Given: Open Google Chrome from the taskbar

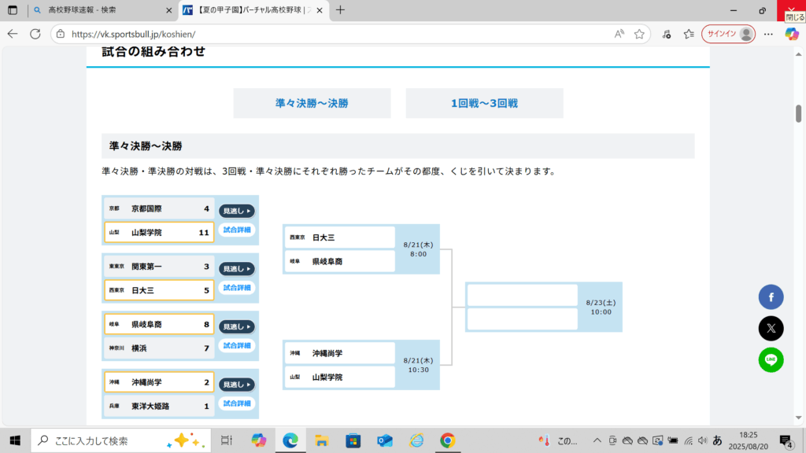Looking at the screenshot, I should click(x=447, y=440).
